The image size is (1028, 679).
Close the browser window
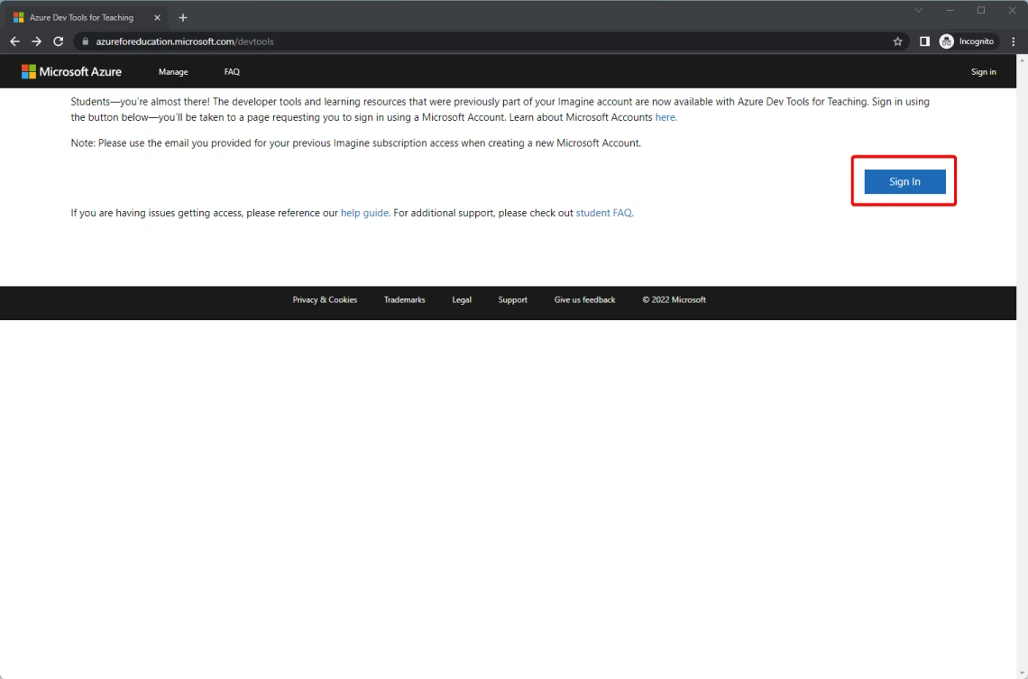pos(1012,11)
